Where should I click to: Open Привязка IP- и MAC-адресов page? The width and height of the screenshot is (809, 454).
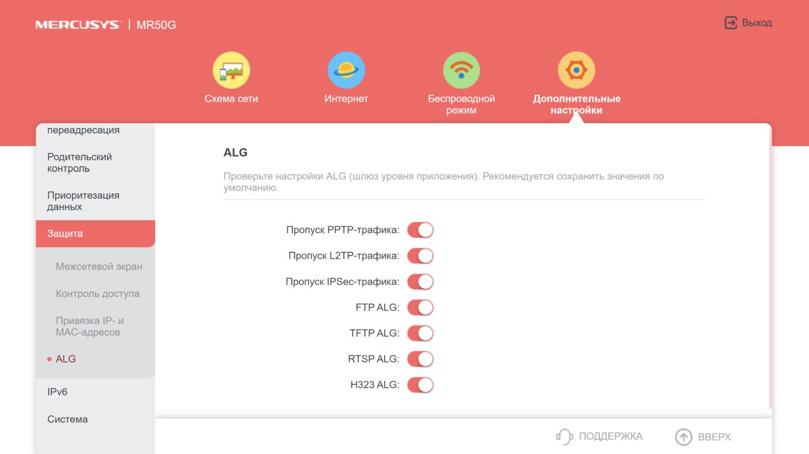coord(90,327)
